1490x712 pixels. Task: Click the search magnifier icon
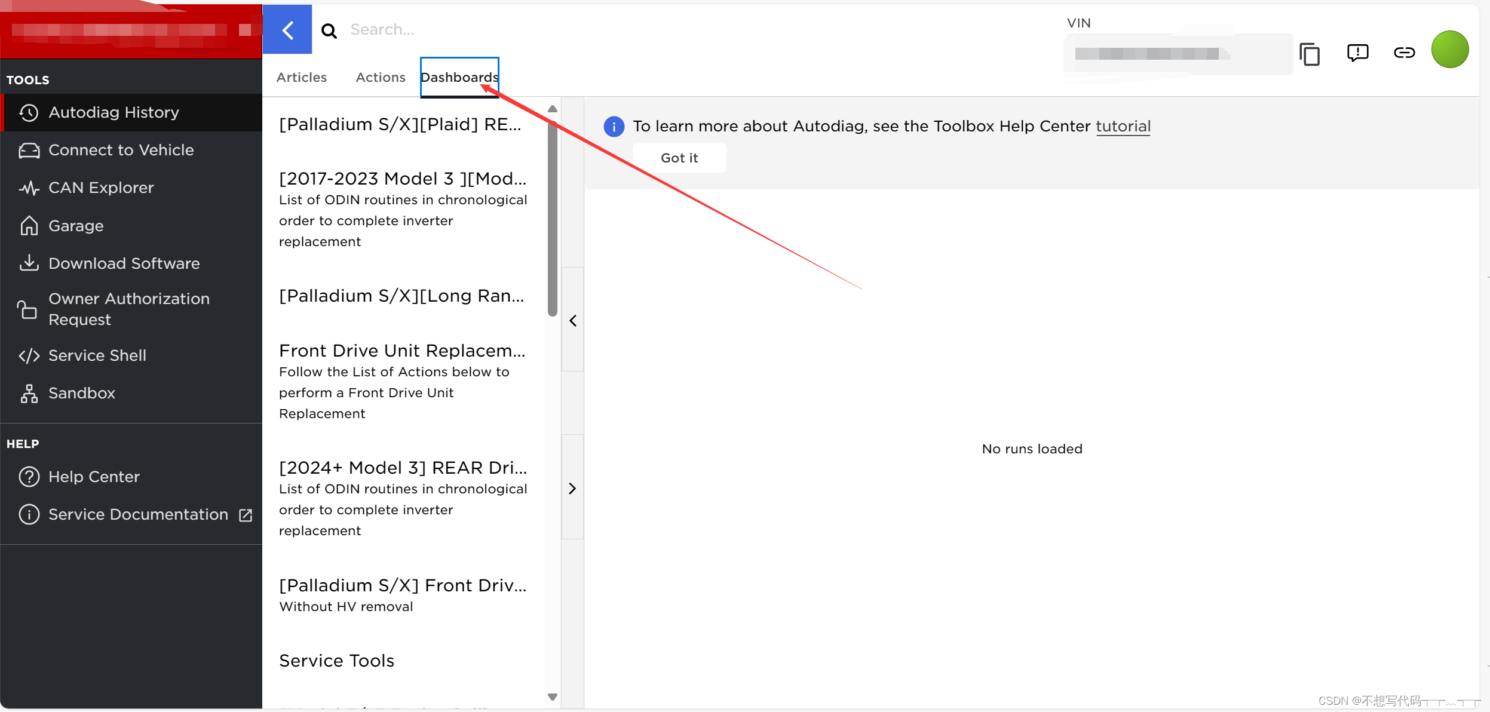coord(329,30)
